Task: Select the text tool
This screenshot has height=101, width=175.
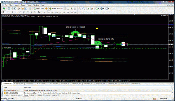Action: click(x=31, y=12)
